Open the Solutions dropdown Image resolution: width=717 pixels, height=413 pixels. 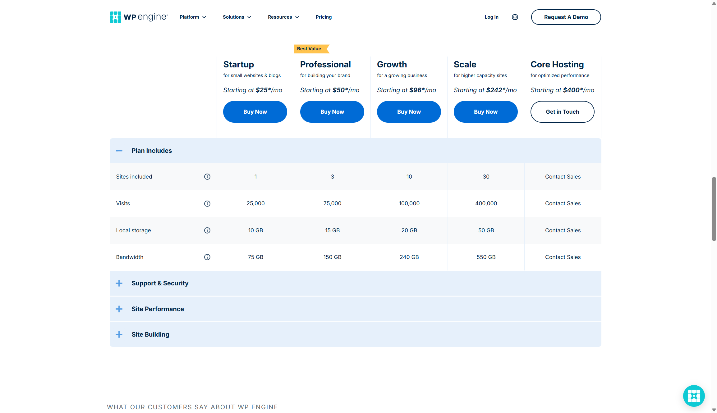237,17
